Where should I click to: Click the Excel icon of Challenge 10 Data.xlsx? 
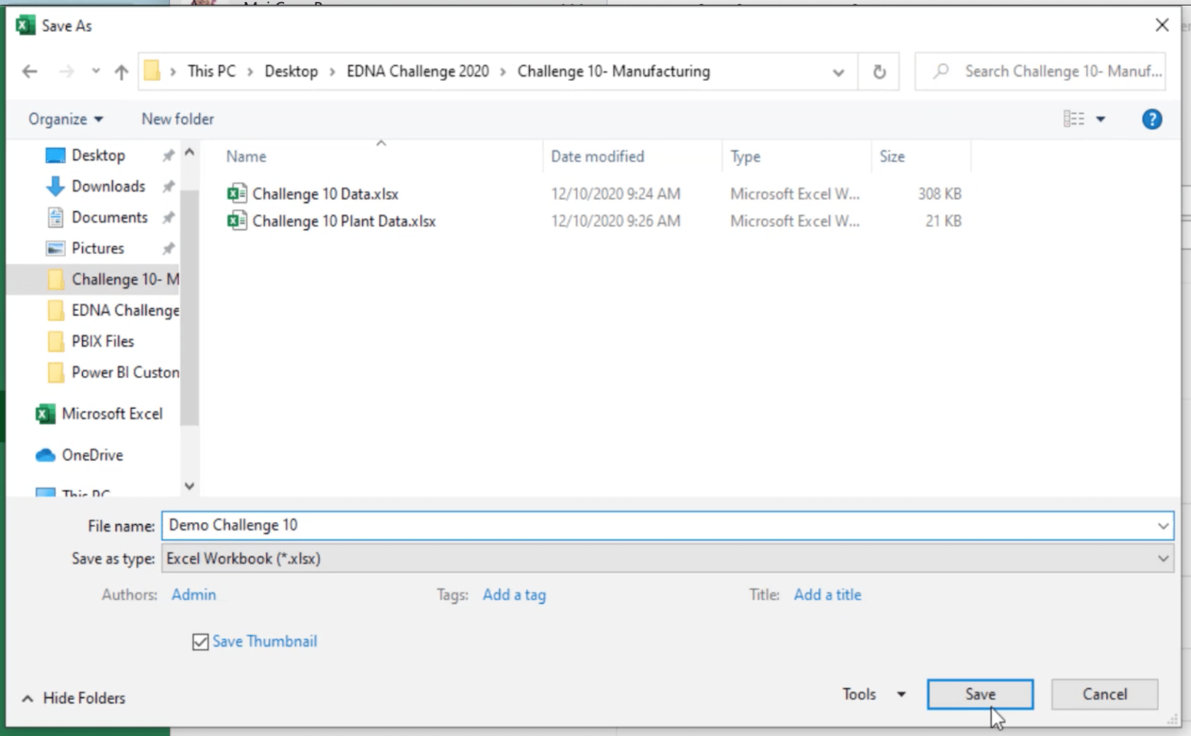[x=237, y=193]
